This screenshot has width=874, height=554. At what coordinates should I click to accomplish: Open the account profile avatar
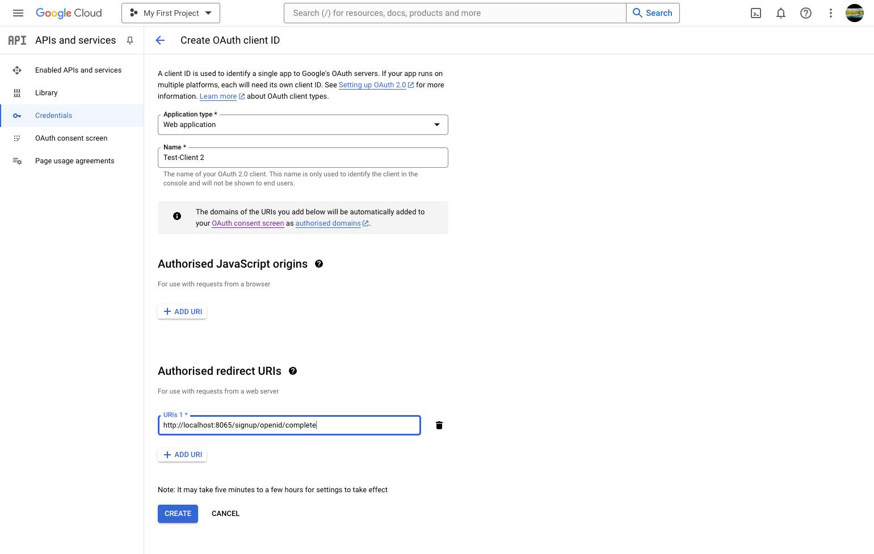click(x=855, y=13)
